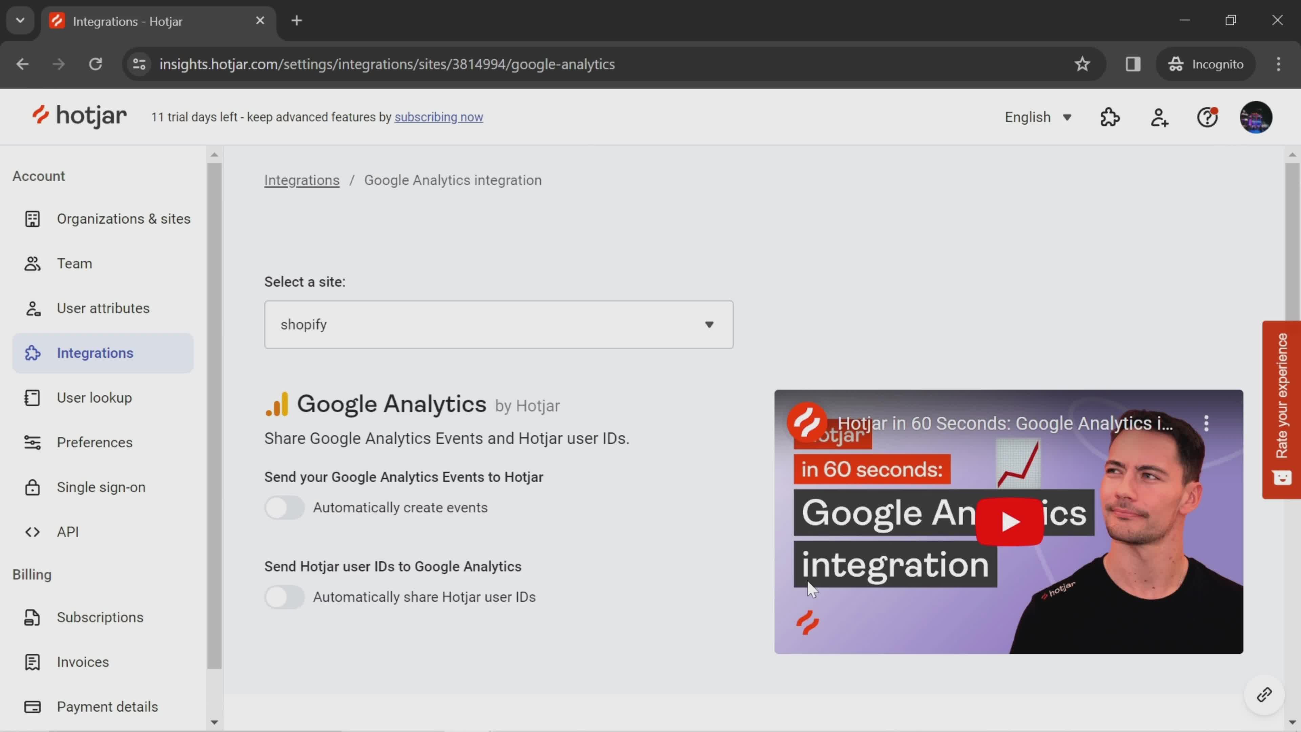
Task: Click subscribing now link
Action: (439, 117)
